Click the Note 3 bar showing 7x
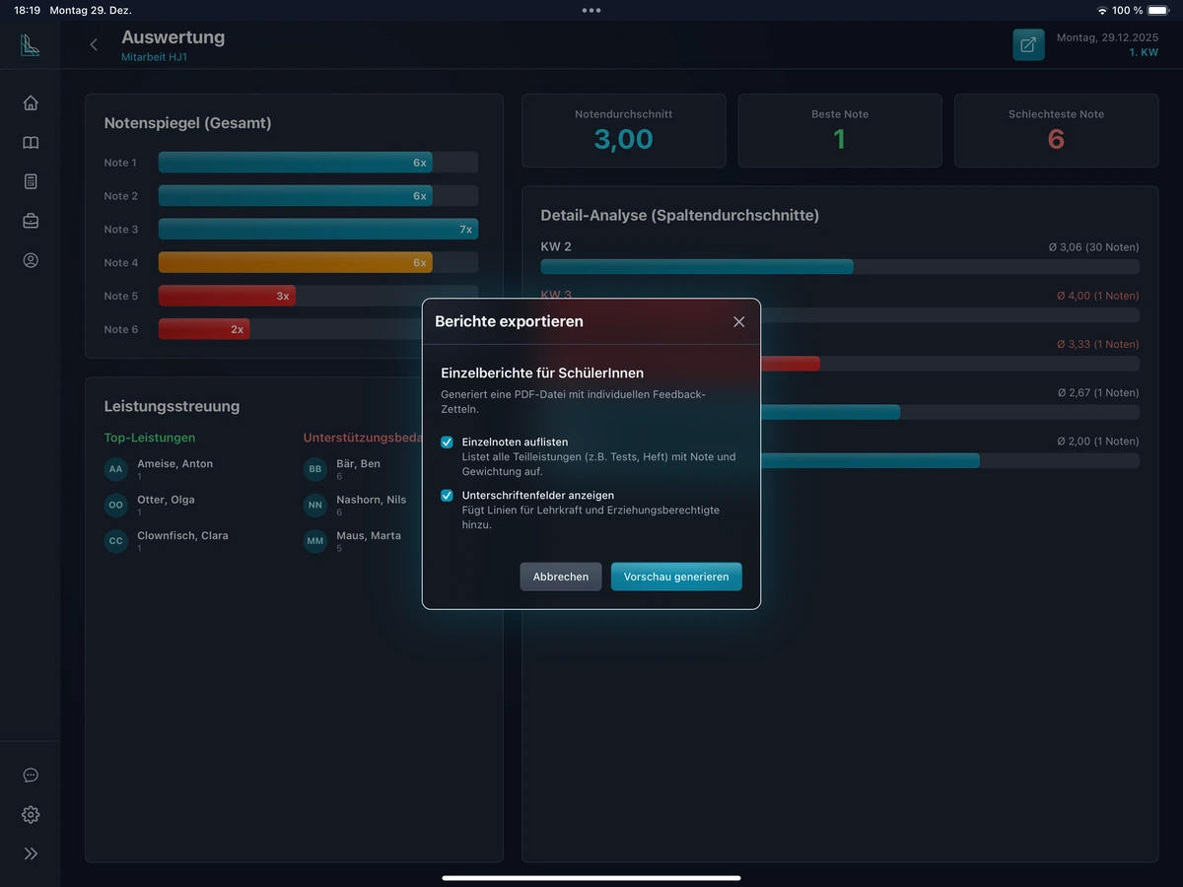 coord(317,230)
